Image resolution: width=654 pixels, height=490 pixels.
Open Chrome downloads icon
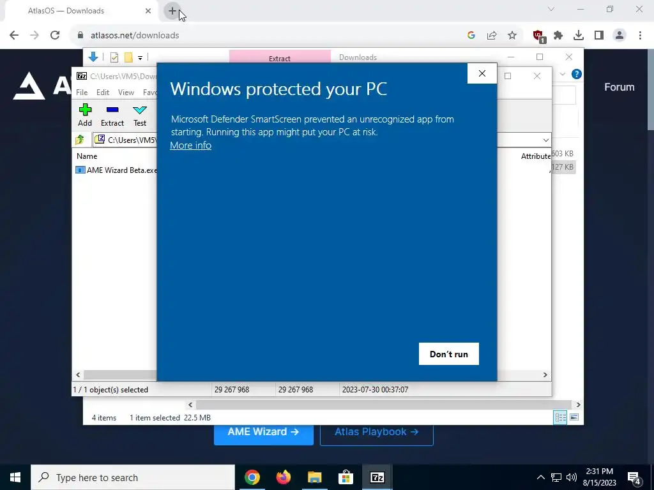[579, 36]
